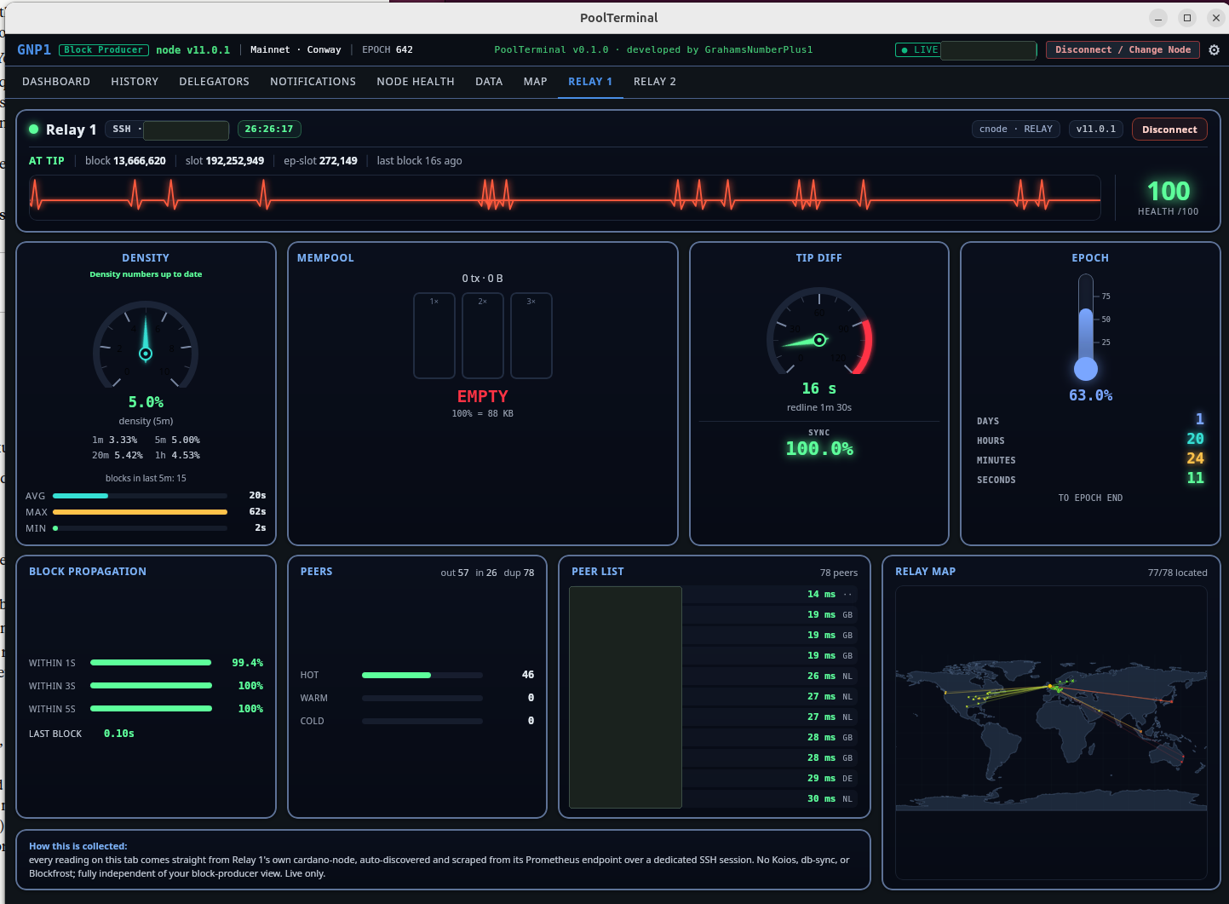
Task: Minimize the PoolTerminal window
Action: [1158, 18]
